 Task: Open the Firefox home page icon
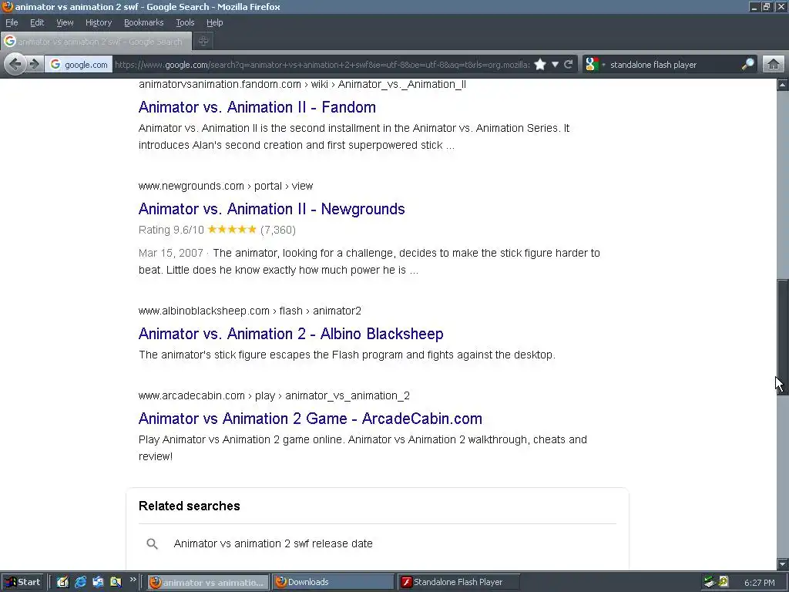[774, 65]
